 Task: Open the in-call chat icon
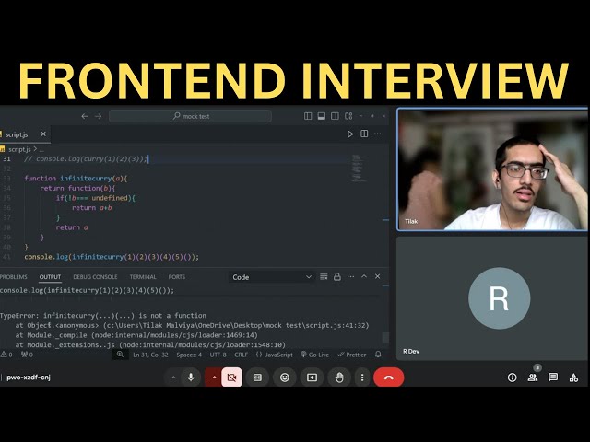pos(553,378)
